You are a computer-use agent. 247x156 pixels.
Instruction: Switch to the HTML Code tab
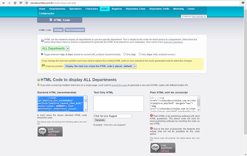coord(45,30)
